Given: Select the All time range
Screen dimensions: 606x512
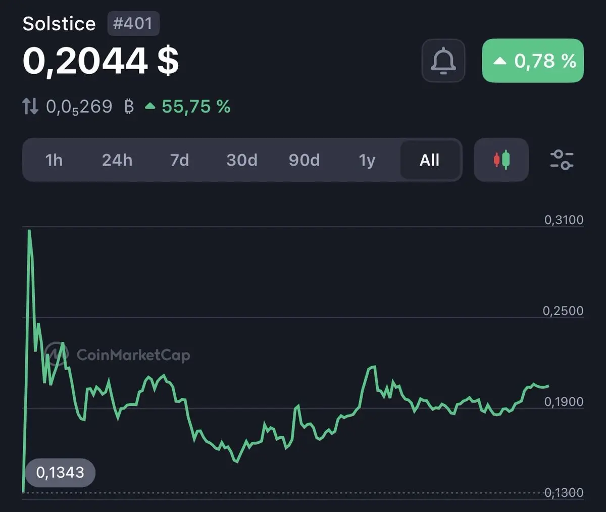Looking at the screenshot, I should click(430, 160).
